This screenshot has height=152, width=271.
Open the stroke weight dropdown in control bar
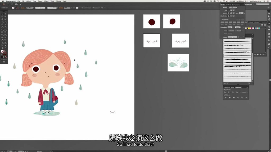(34, 8)
